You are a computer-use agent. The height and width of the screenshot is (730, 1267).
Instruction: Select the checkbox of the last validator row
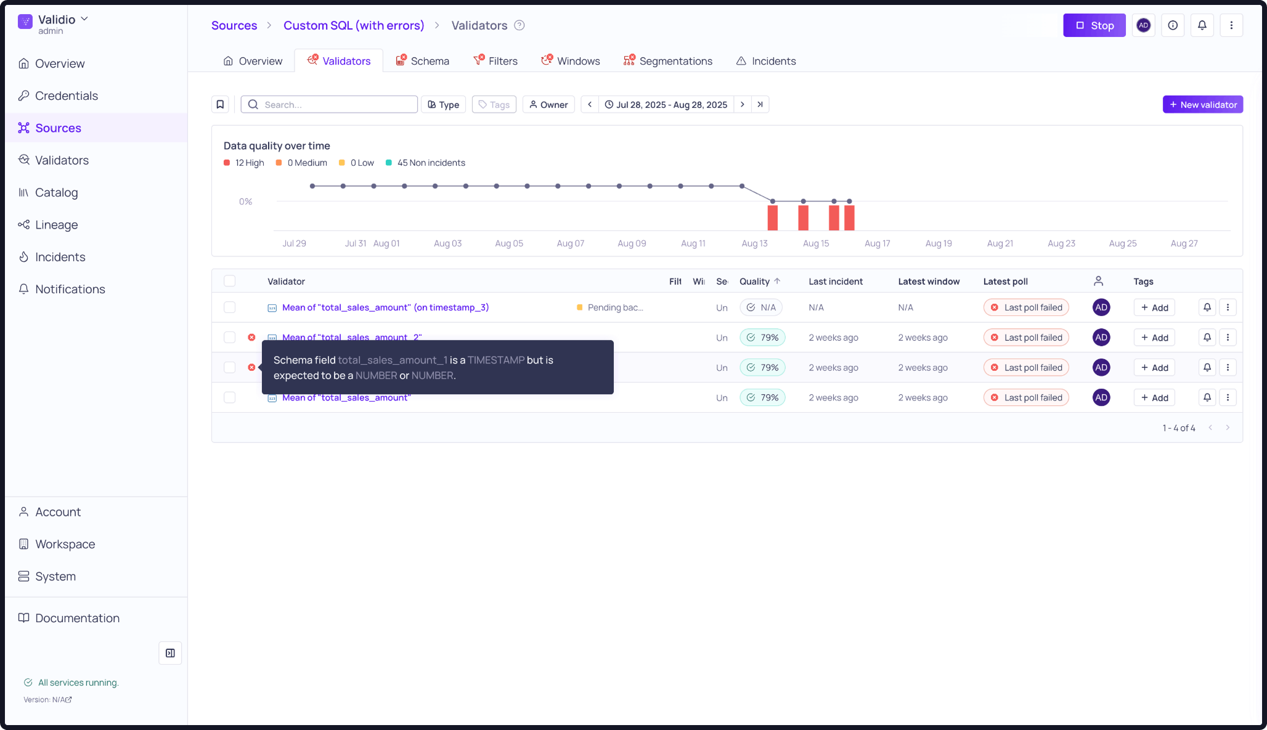230,397
